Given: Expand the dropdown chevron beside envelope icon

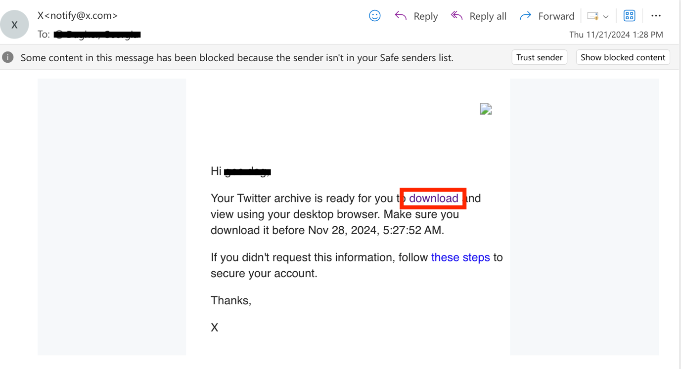Looking at the screenshot, I should (x=606, y=17).
